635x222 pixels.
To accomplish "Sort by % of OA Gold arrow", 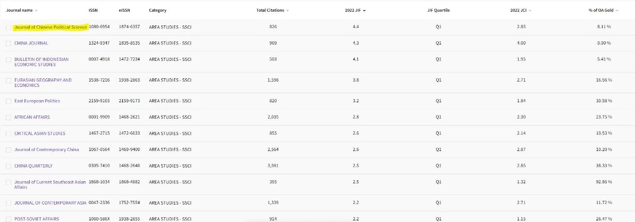I will click(x=617, y=11).
